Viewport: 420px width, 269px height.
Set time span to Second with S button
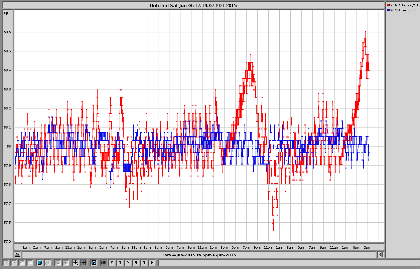152,263
